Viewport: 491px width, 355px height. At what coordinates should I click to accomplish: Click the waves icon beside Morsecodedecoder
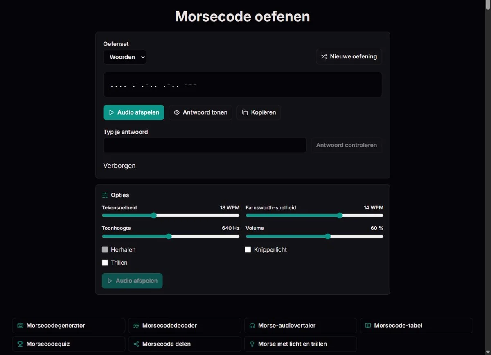click(136, 326)
